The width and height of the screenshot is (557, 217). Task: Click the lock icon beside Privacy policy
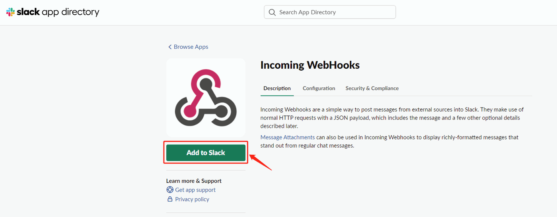point(170,199)
